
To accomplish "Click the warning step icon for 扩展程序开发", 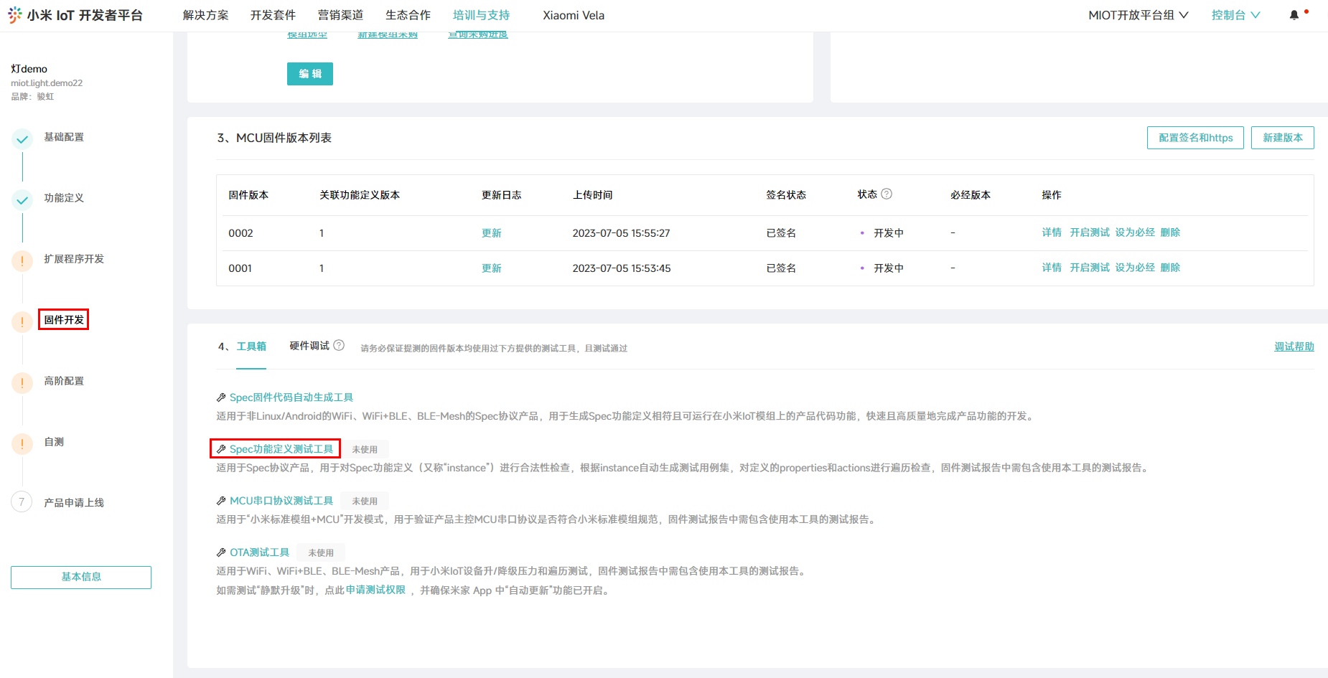I will pos(22,261).
